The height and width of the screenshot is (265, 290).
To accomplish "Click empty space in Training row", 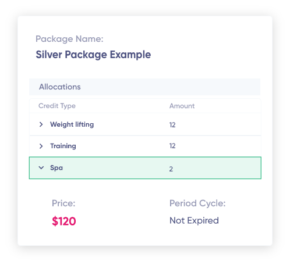I will click(217, 146).
